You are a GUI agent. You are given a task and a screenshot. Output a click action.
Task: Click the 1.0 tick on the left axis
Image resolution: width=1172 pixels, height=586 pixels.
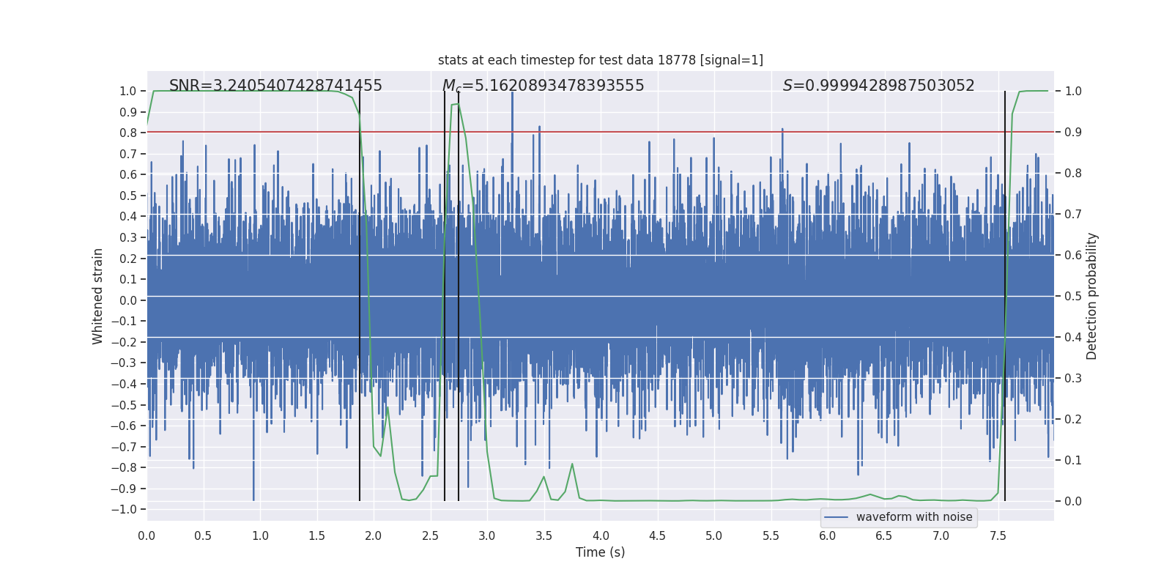[x=128, y=92]
